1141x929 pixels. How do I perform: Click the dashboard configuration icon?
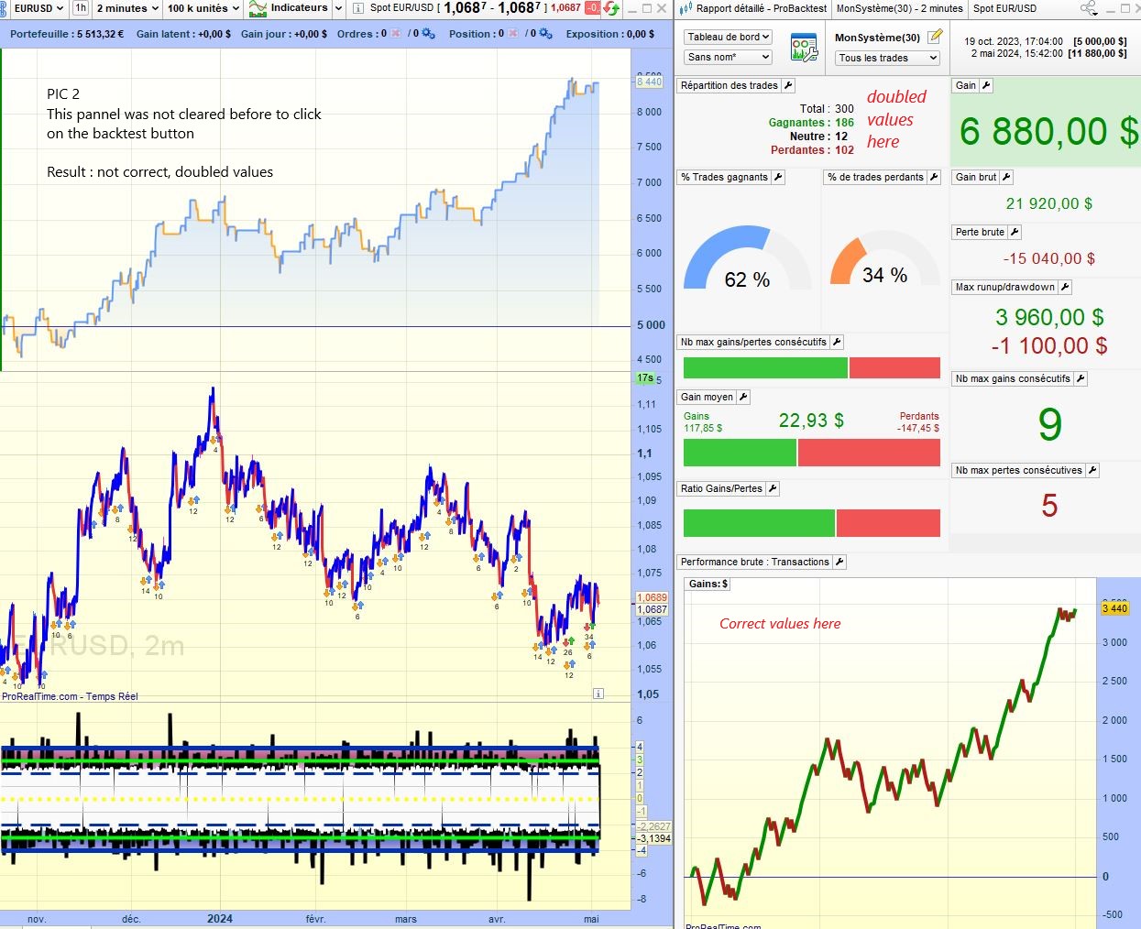804,48
